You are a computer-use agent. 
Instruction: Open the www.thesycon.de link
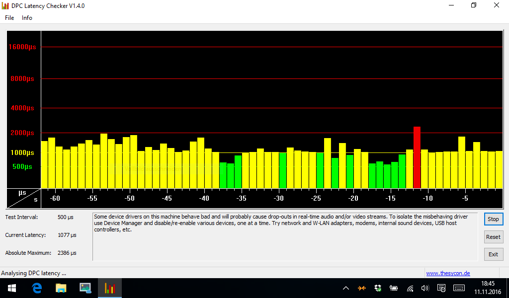448,273
